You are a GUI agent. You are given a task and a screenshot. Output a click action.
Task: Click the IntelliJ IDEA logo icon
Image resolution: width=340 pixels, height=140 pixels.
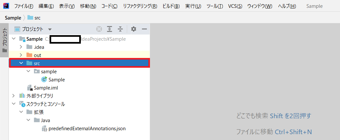[6, 6]
